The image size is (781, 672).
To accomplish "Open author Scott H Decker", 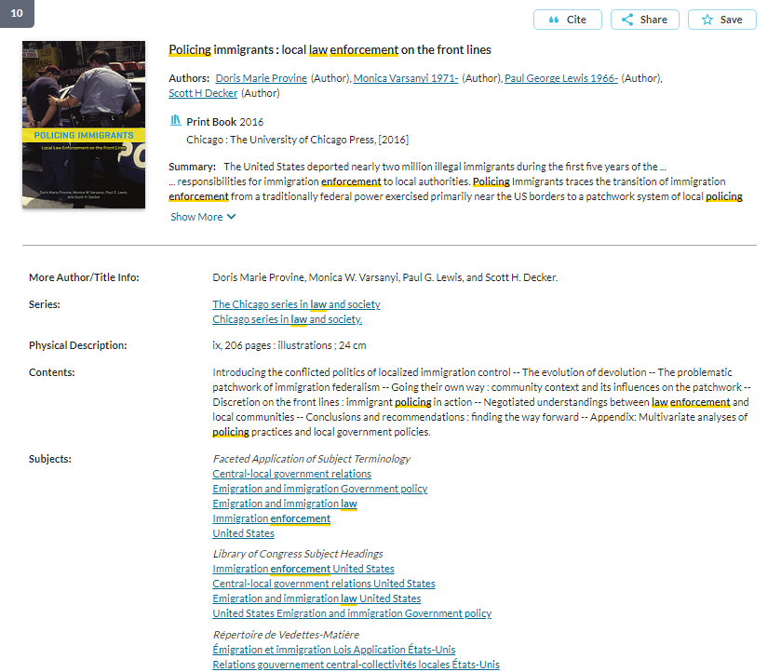I will [203, 93].
